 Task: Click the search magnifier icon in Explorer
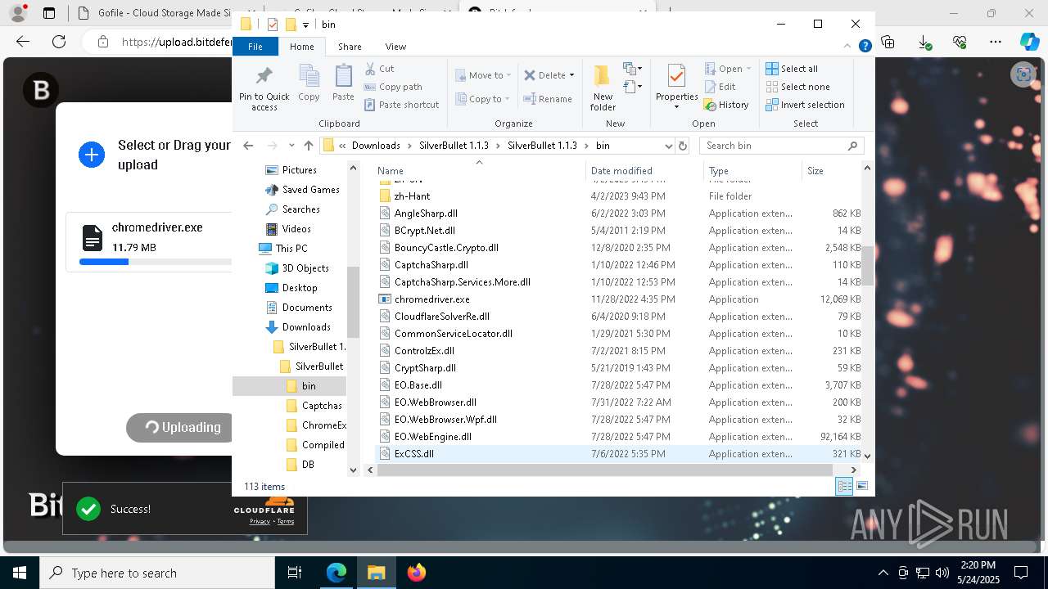point(852,146)
